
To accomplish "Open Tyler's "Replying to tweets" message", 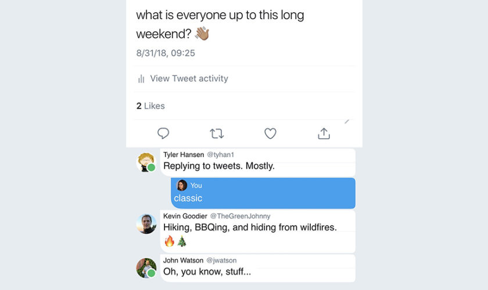I will coord(219,166).
